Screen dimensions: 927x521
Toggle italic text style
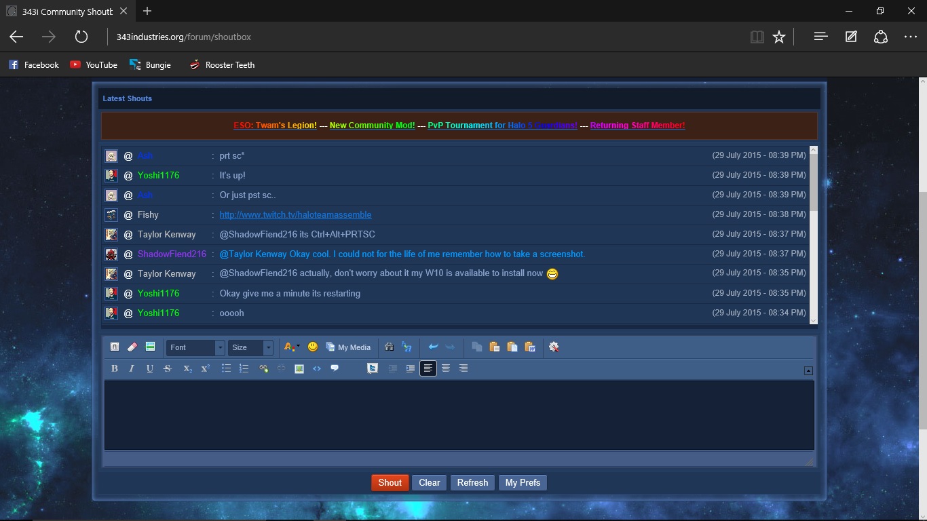pyautogui.click(x=132, y=368)
